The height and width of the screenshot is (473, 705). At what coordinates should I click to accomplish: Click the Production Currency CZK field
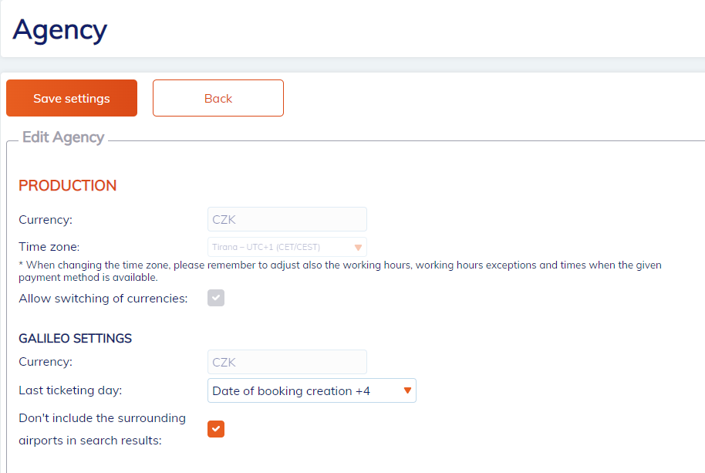point(287,219)
